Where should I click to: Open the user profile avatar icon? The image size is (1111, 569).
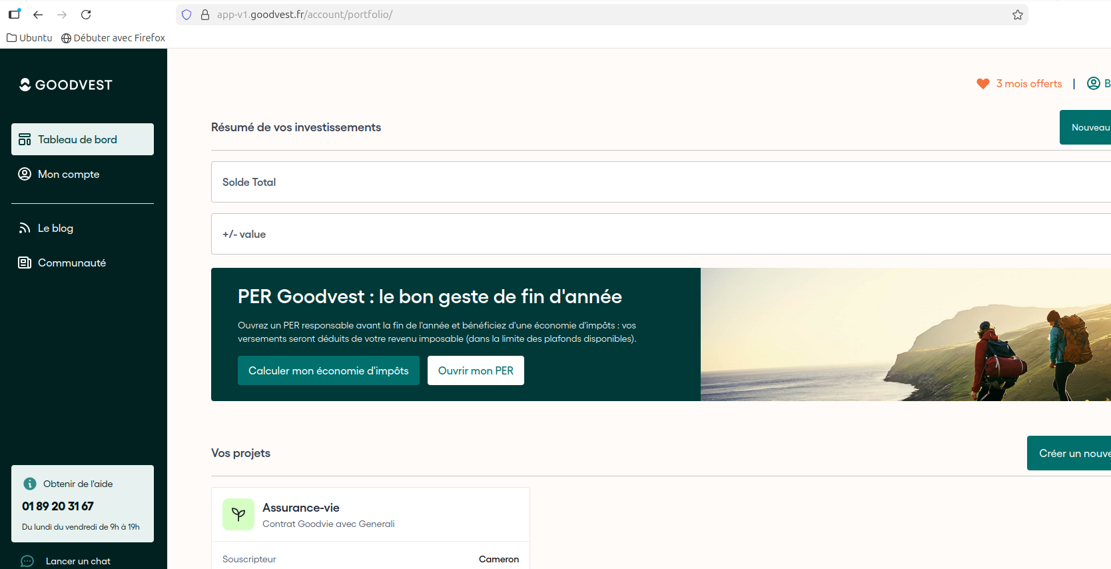coord(1093,83)
